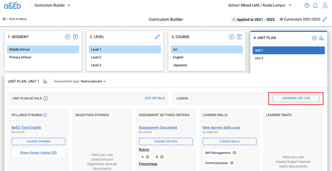Import segment download icon
This screenshot has height=171, width=332.
point(75,37)
